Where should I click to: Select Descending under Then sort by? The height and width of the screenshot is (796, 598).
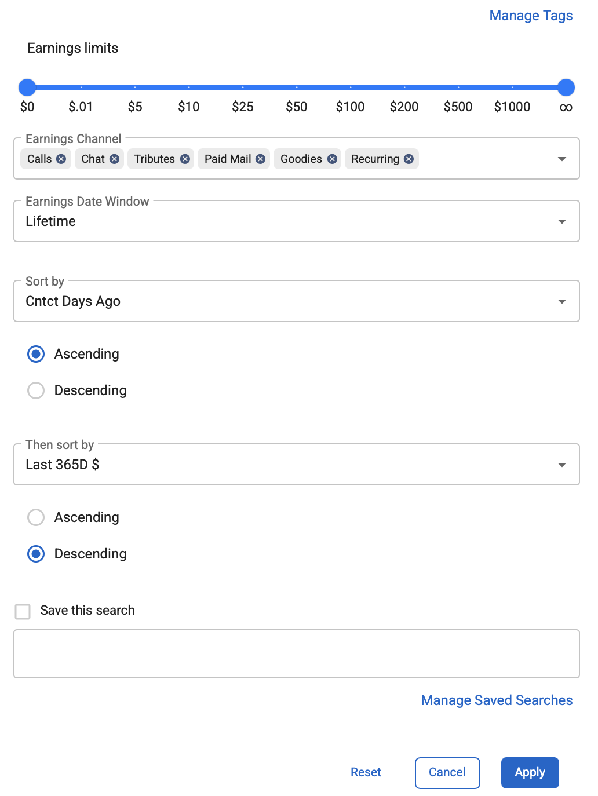pyautogui.click(x=36, y=554)
